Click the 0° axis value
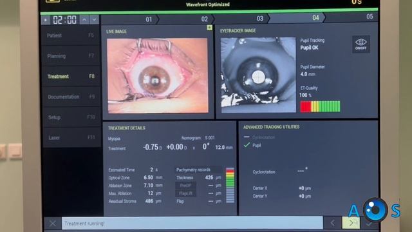This screenshot has width=412, height=232. click(x=206, y=146)
